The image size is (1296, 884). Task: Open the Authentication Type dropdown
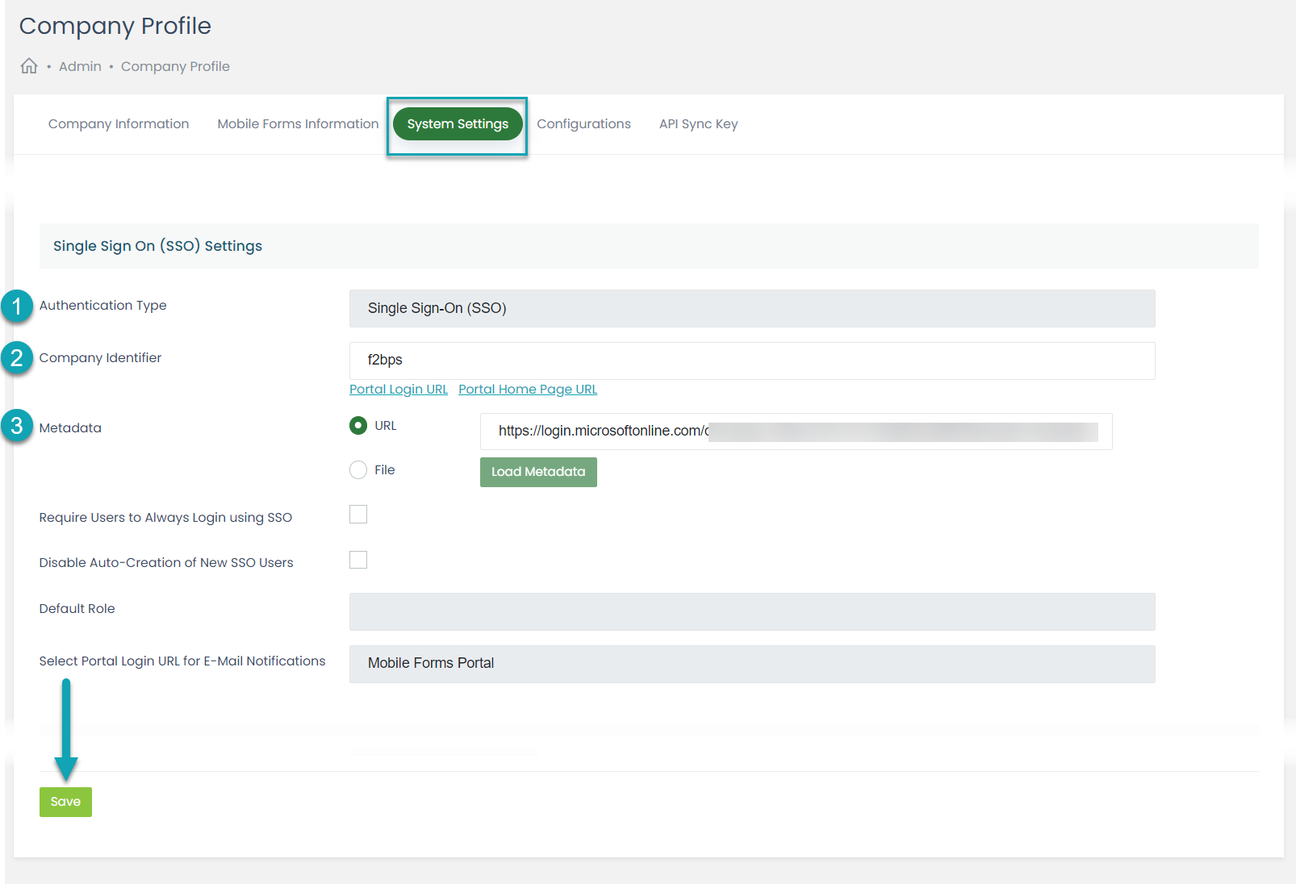pyautogui.click(x=752, y=308)
